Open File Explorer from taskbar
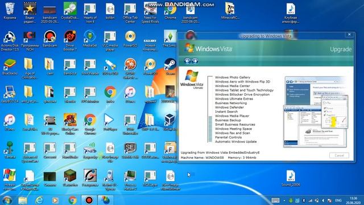Image resolution: width=364 pixels, height=205 pixels. [23, 200]
